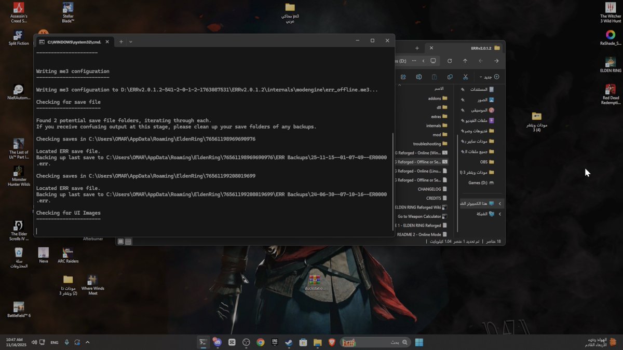
Task: Select the ERRv2.0.1.2 Explorer tab
Action: pyautogui.click(x=464, y=48)
